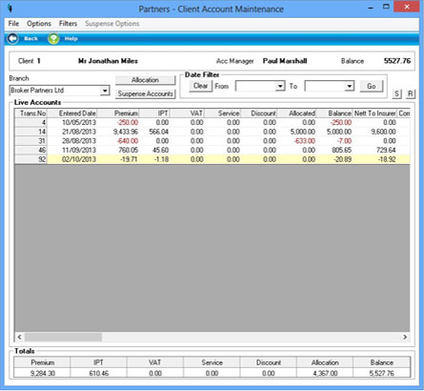Click the small R button
This screenshot has width=424, height=391.
411,93
